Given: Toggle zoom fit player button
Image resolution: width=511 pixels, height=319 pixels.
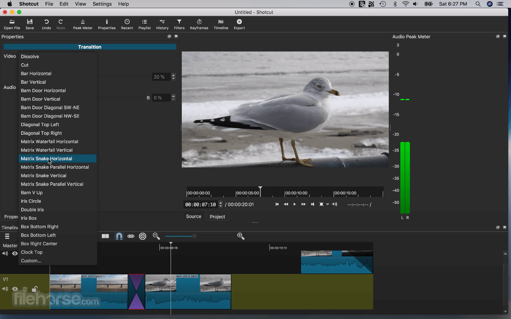Looking at the screenshot, I should point(321,204).
